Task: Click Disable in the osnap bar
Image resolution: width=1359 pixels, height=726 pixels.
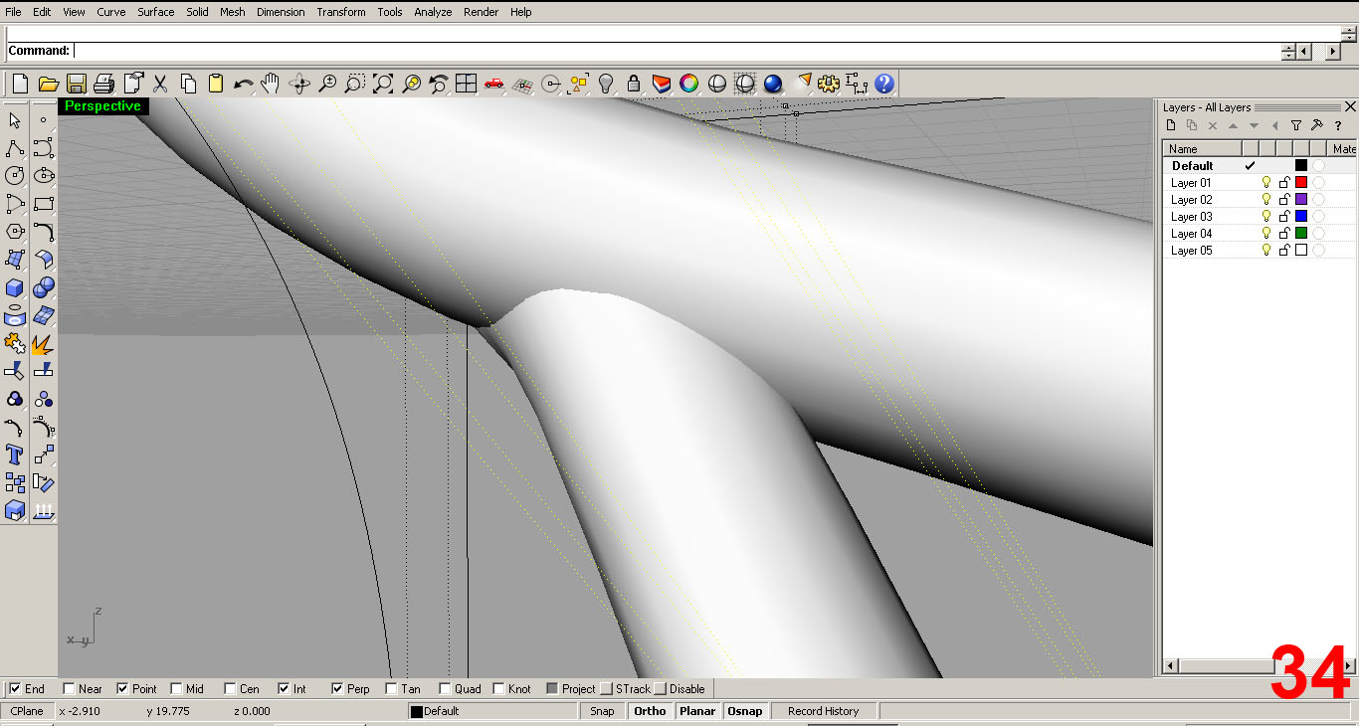Action: coord(680,688)
